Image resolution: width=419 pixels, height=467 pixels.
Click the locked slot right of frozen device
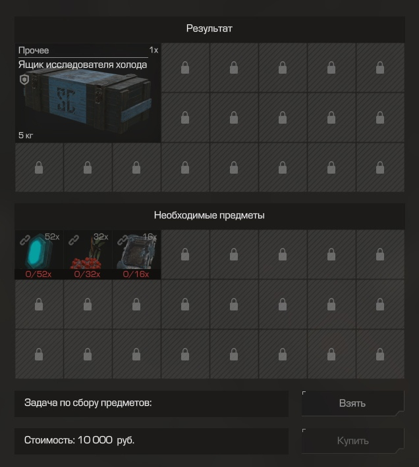pos(185,255)
